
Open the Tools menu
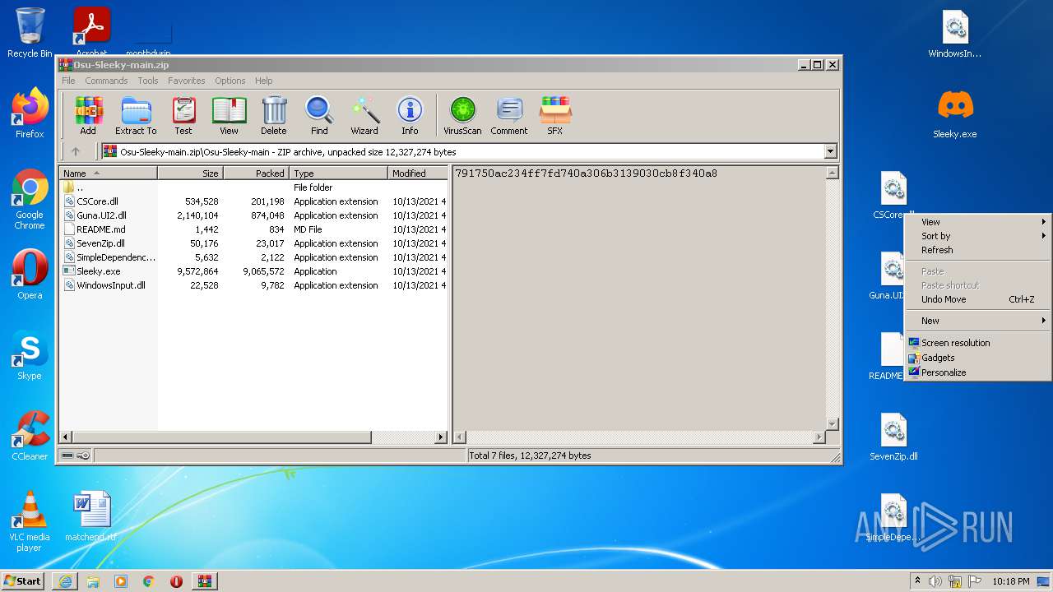[x=148, y=81]
